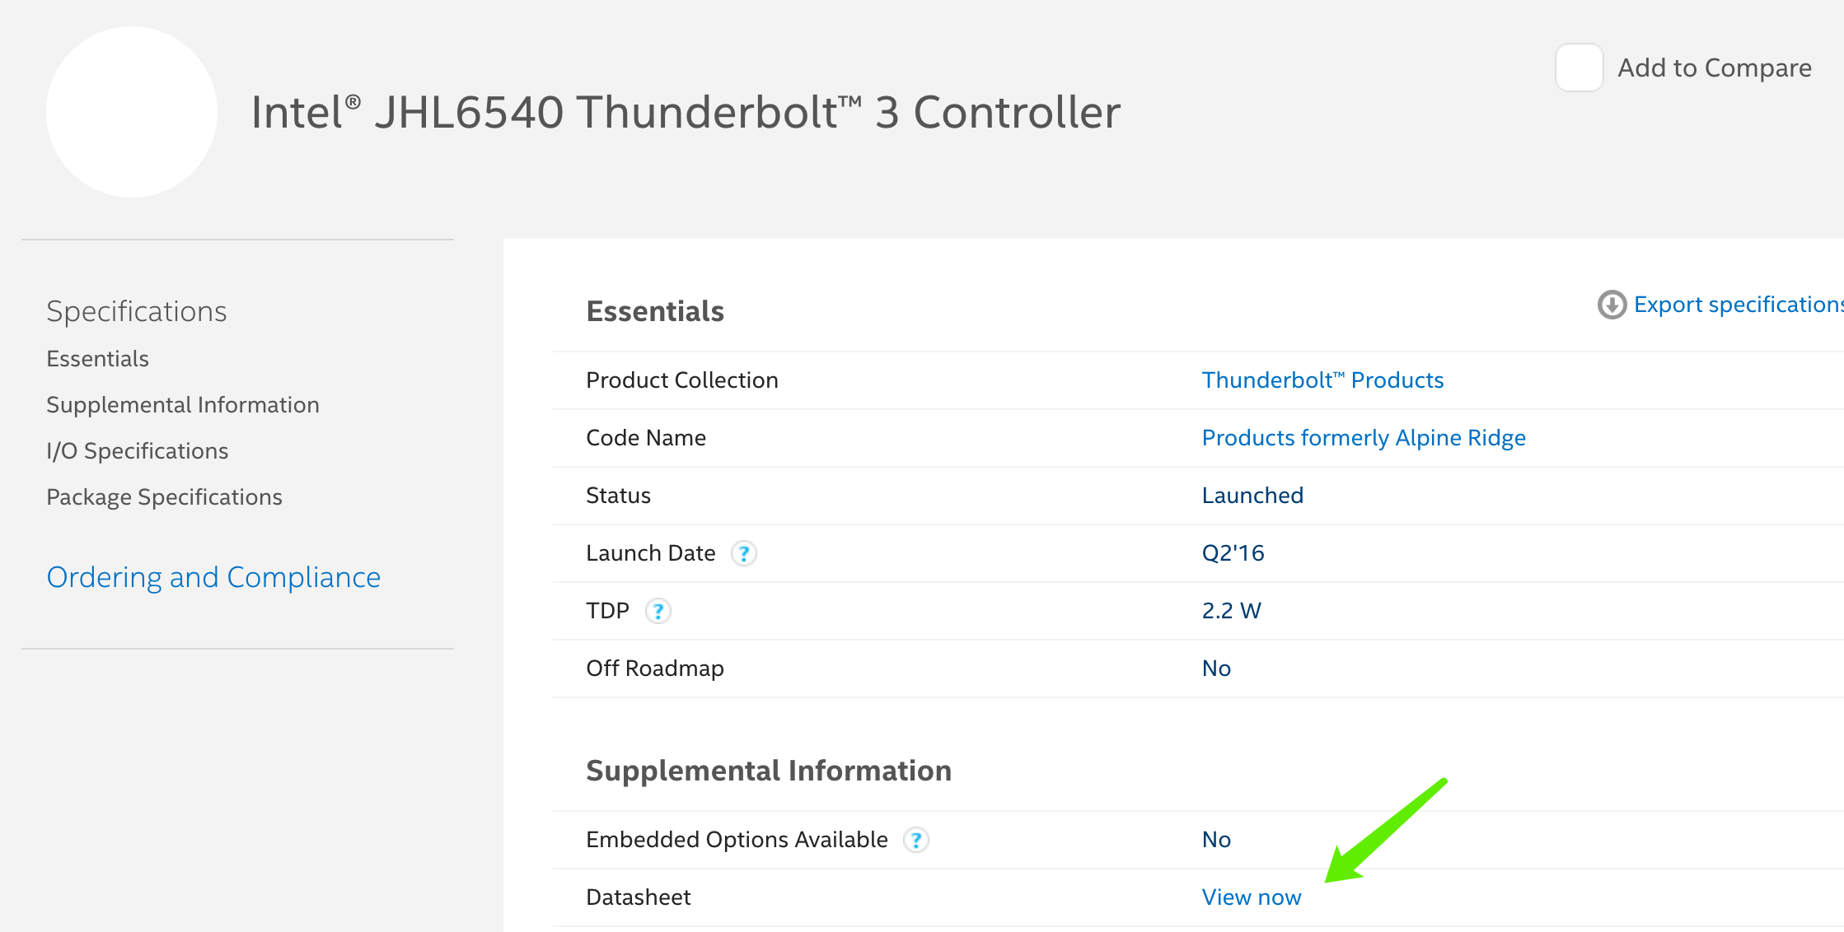Jump to Essentials in sidebar
1844x932 pixels.
pos(97,359)
